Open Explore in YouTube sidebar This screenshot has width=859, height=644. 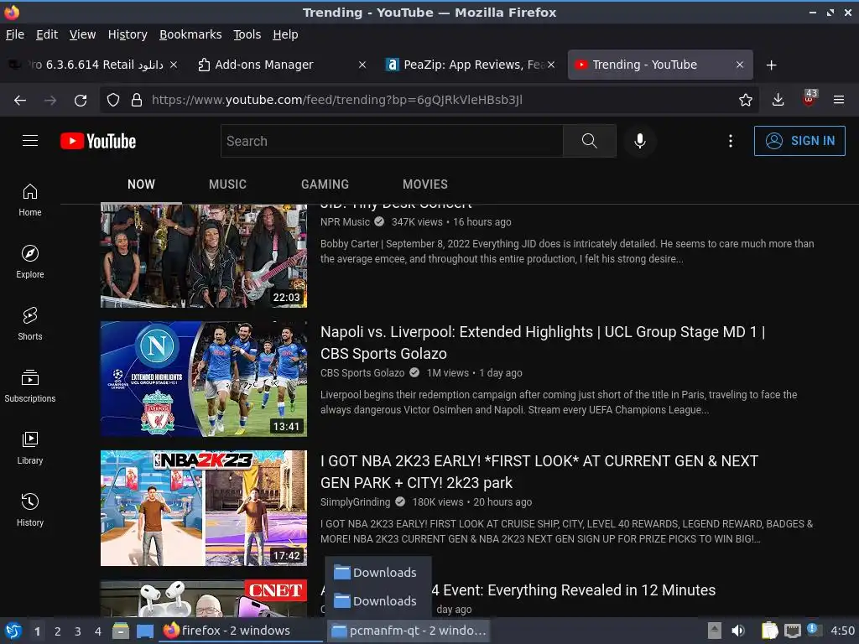(30, 262)
